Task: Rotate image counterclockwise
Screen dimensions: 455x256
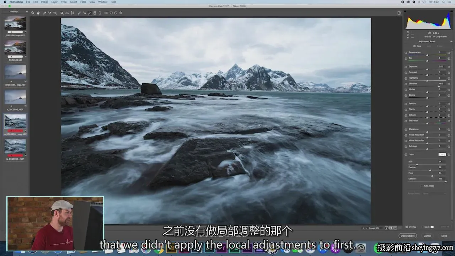Action: [111, 13]
